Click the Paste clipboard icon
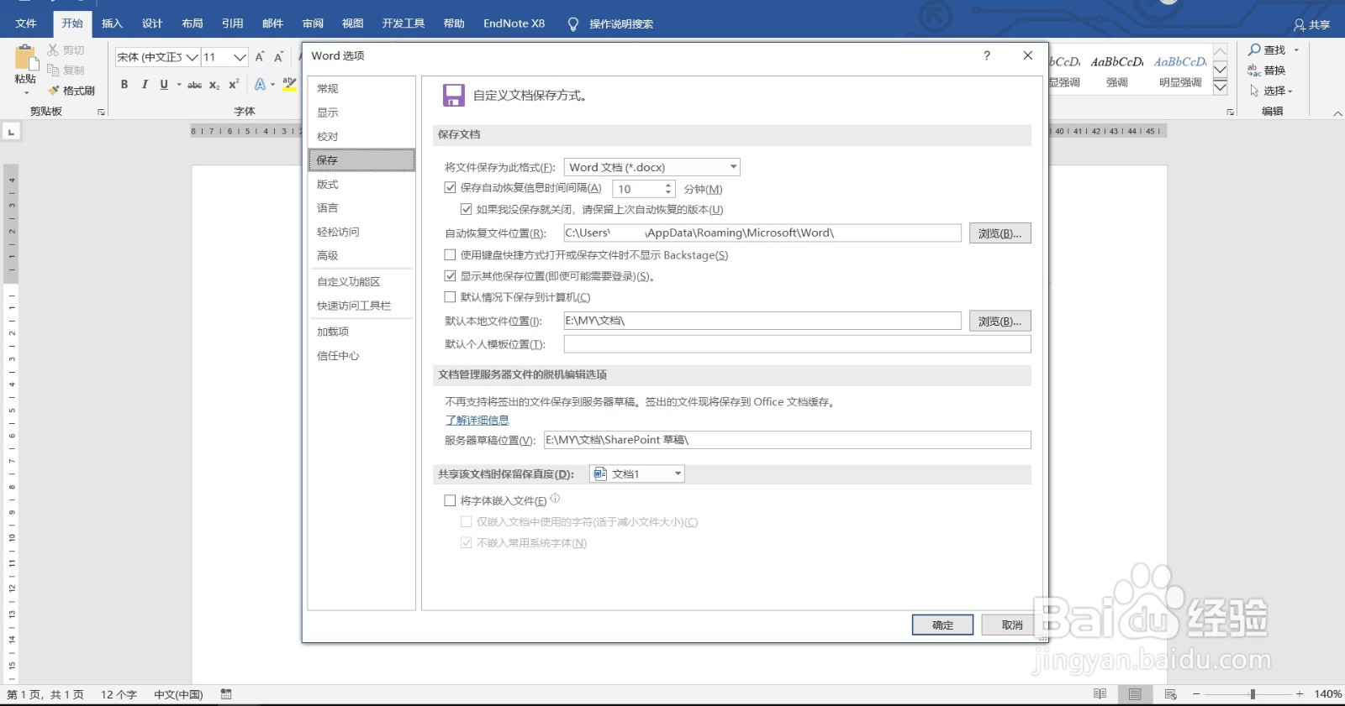The width and height of the screenshot is (1345, 706). tap(26, 57)
